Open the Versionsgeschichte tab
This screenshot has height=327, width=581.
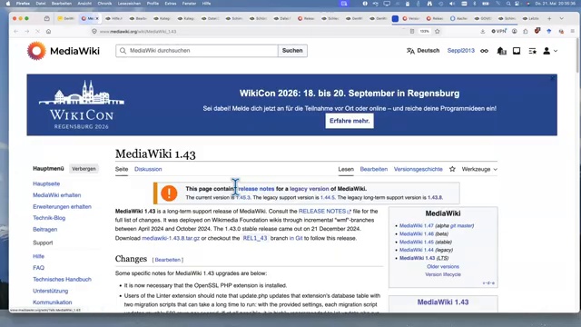418,169
